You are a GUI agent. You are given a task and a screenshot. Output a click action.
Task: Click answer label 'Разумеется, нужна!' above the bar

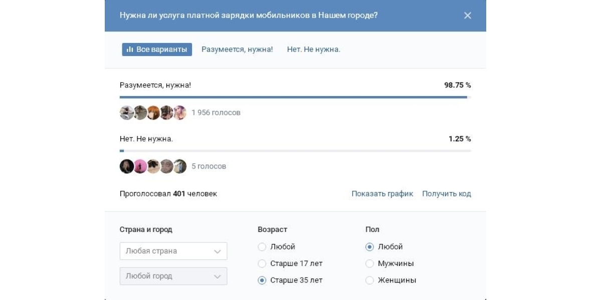coord(155,85)
